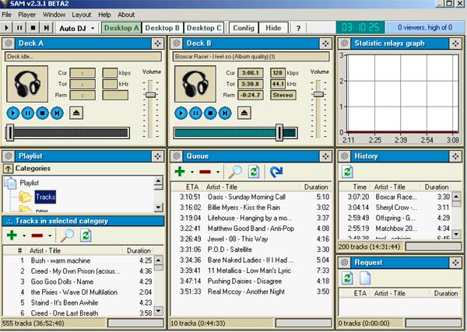Viewport: 467px width, 332px height.
Task: Start playback on Deck B
Action: coord(181,113)
